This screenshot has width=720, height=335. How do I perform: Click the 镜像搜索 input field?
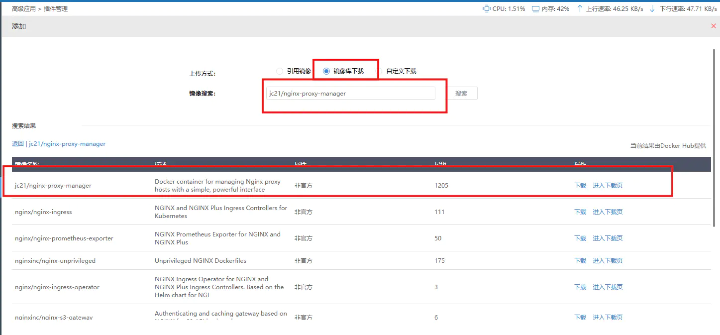pyautogui.click(x=350, y=94)
